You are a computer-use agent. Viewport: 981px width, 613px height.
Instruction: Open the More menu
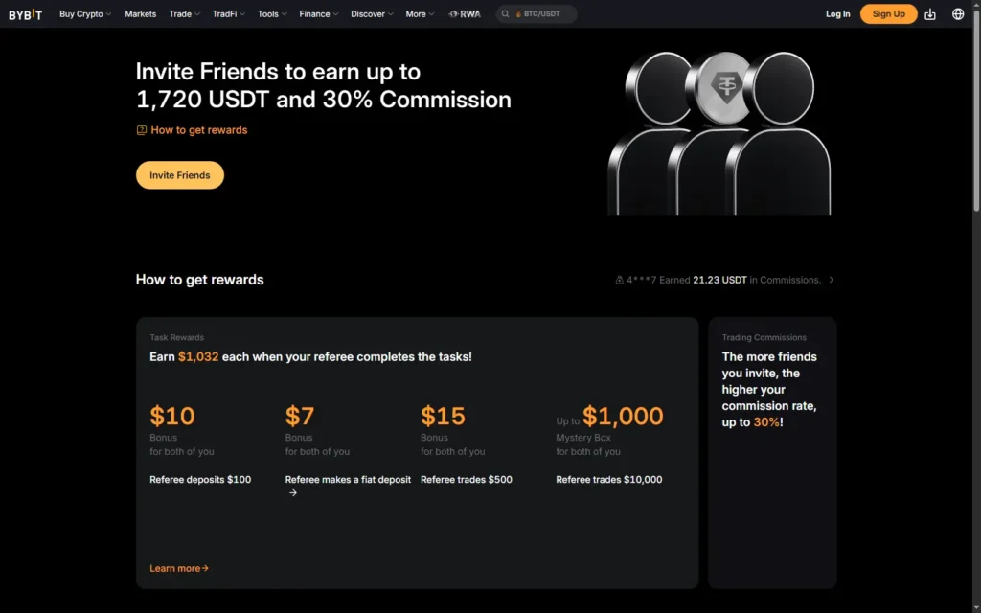pos(420,13)
